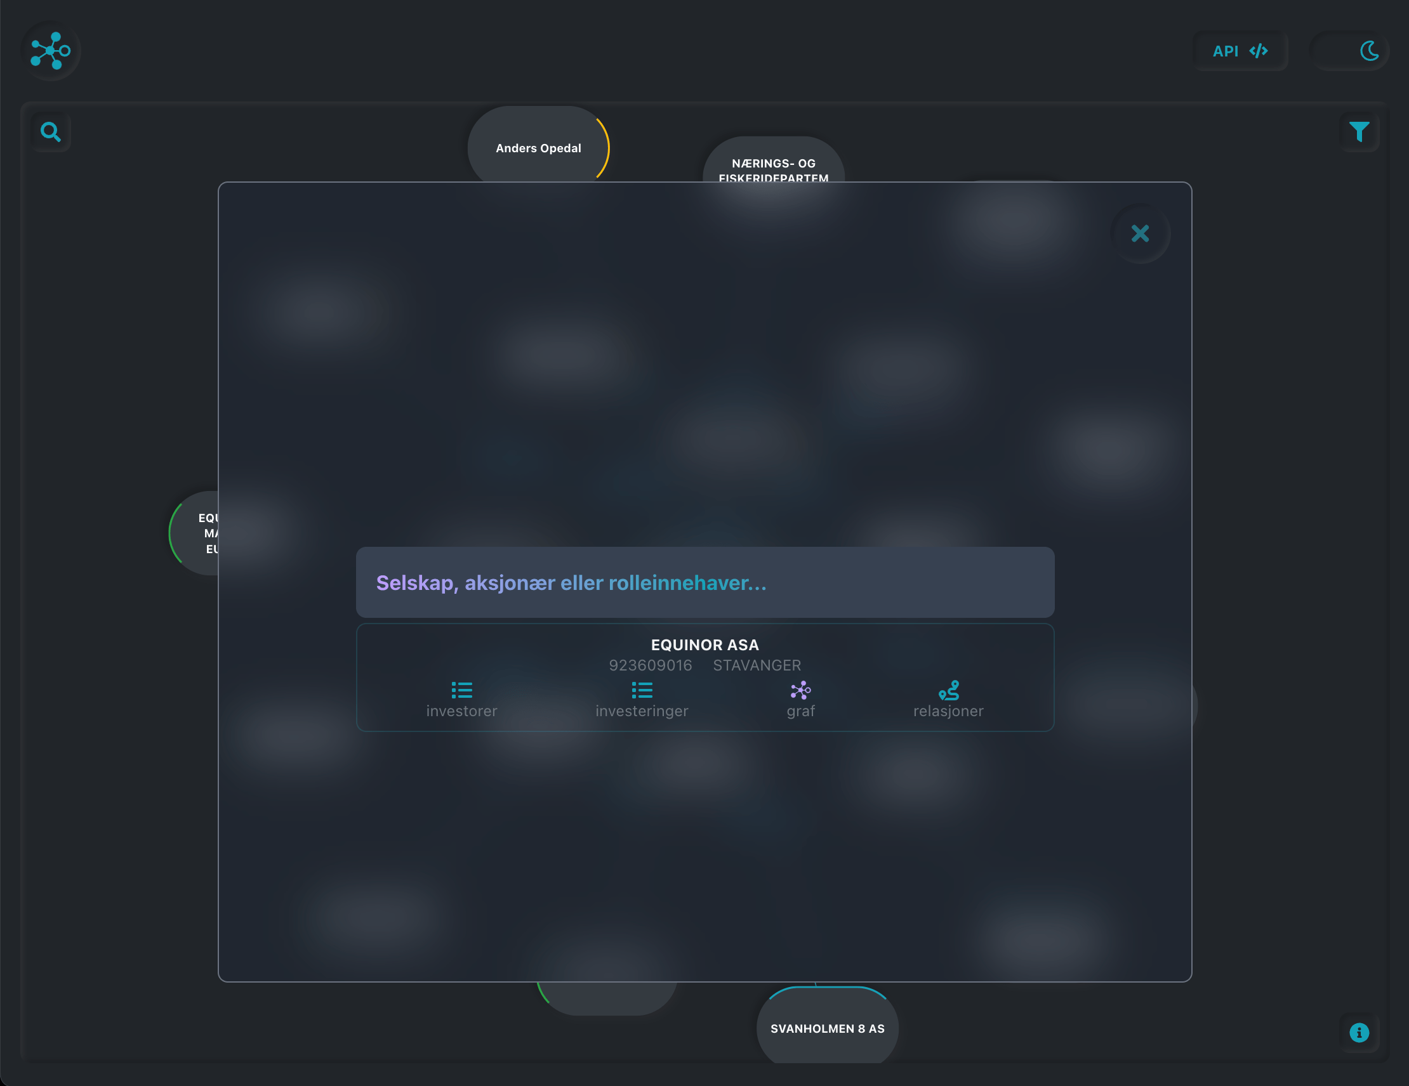Open investorer list for EQUINOR ASA

[461, 700]
